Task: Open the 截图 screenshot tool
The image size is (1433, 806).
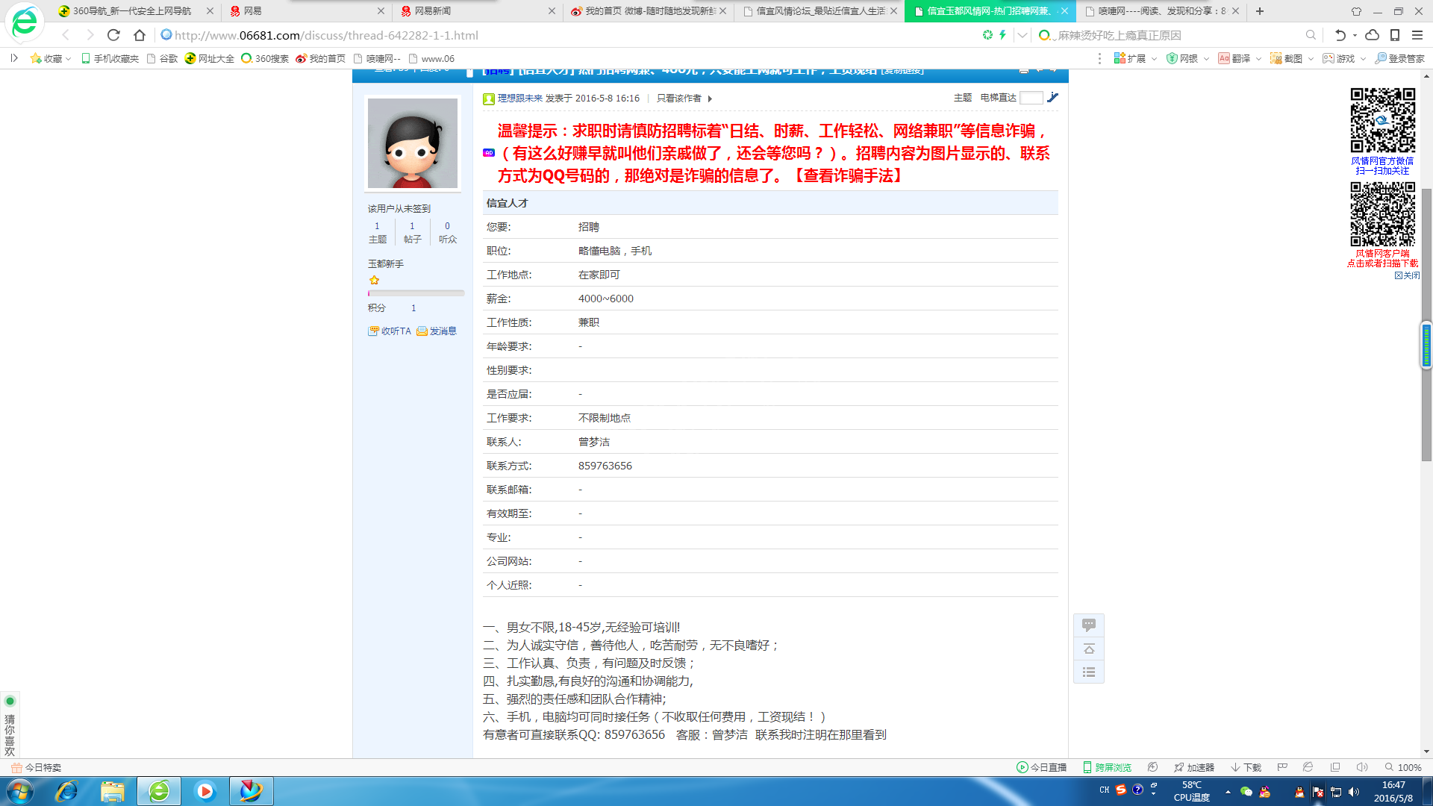Action: 1287,58
